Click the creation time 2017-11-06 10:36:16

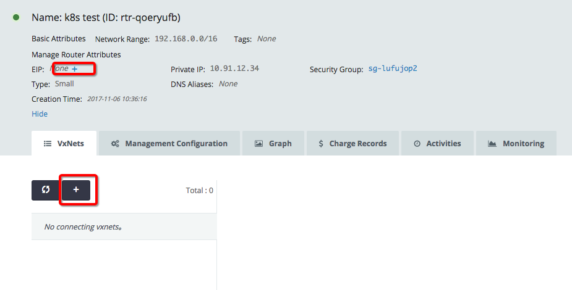point(117,99)
